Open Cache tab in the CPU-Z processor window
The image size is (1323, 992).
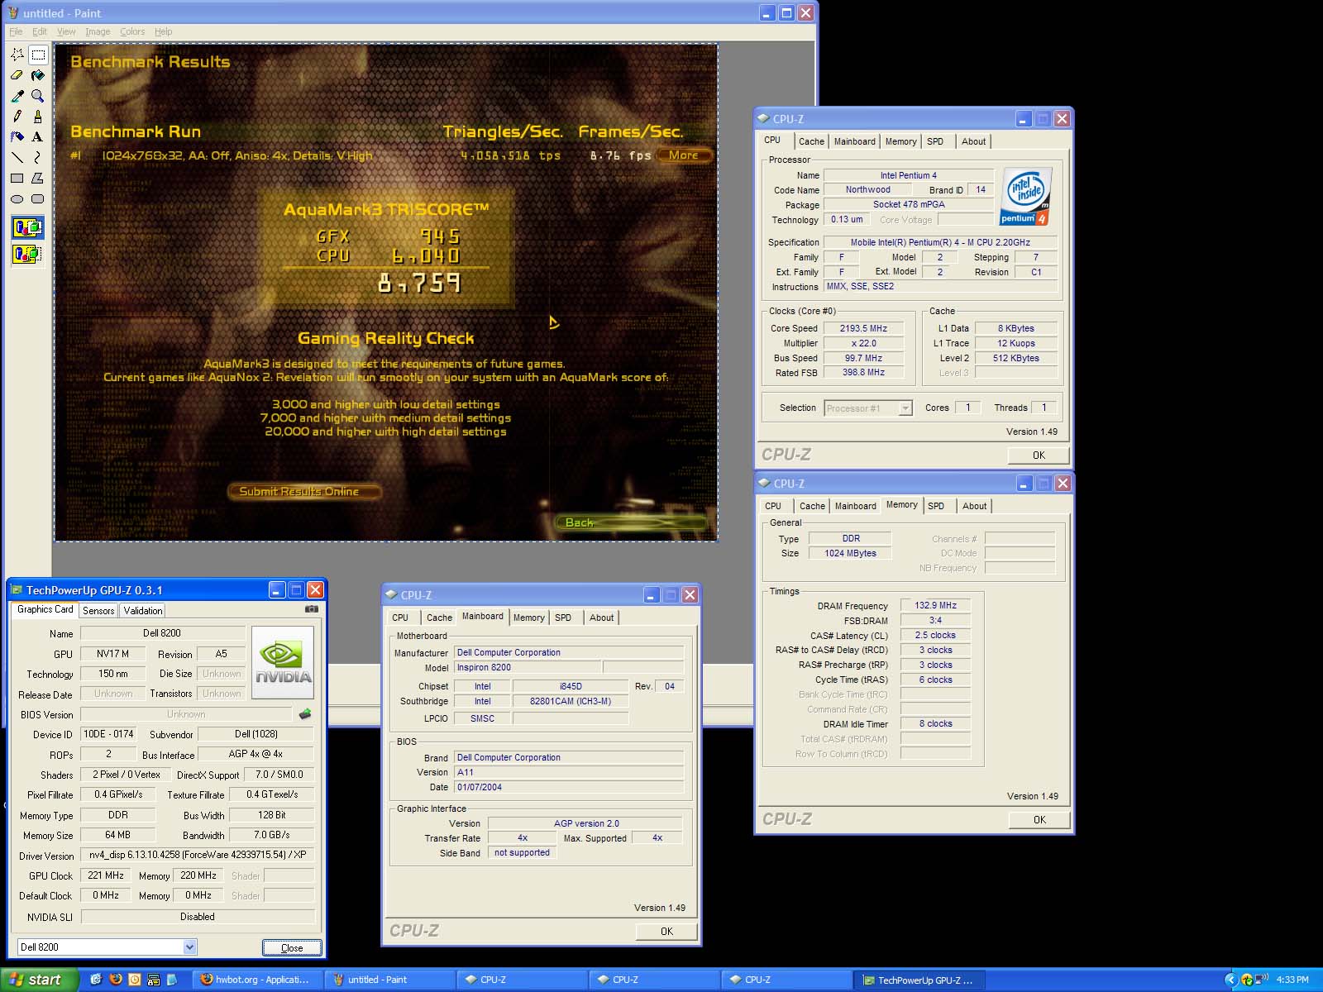click(811, 141)
